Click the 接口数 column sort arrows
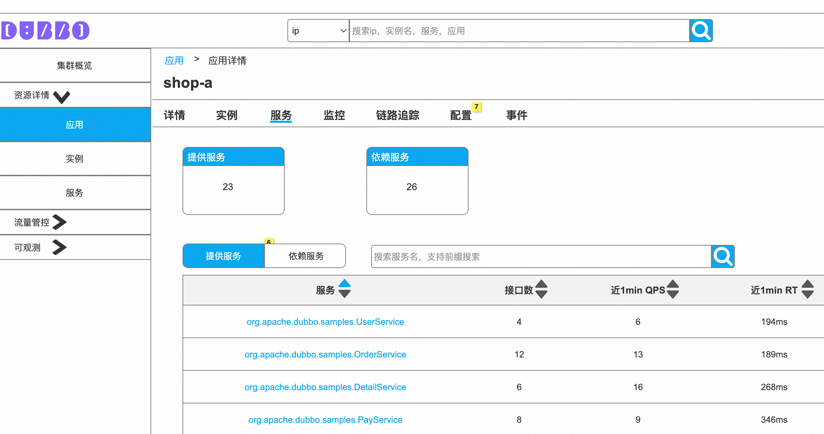The image size is (824, 434). [541, 289]
